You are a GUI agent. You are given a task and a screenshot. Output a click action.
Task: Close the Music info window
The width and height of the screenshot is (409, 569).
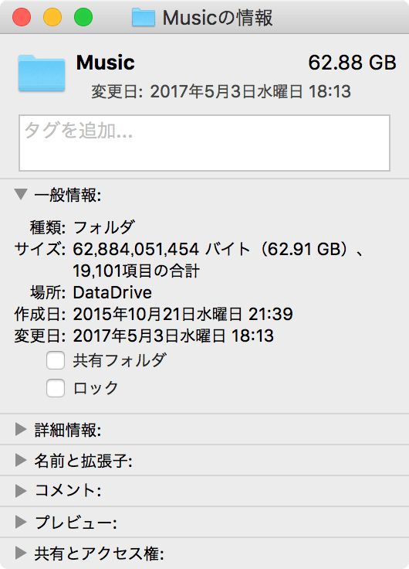click(22, 17)
